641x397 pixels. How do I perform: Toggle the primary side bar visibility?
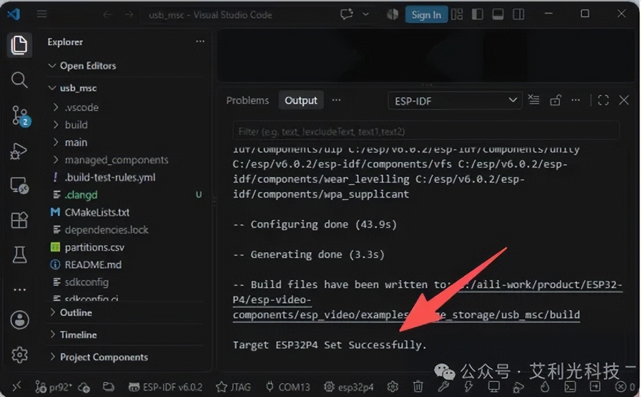477,14
